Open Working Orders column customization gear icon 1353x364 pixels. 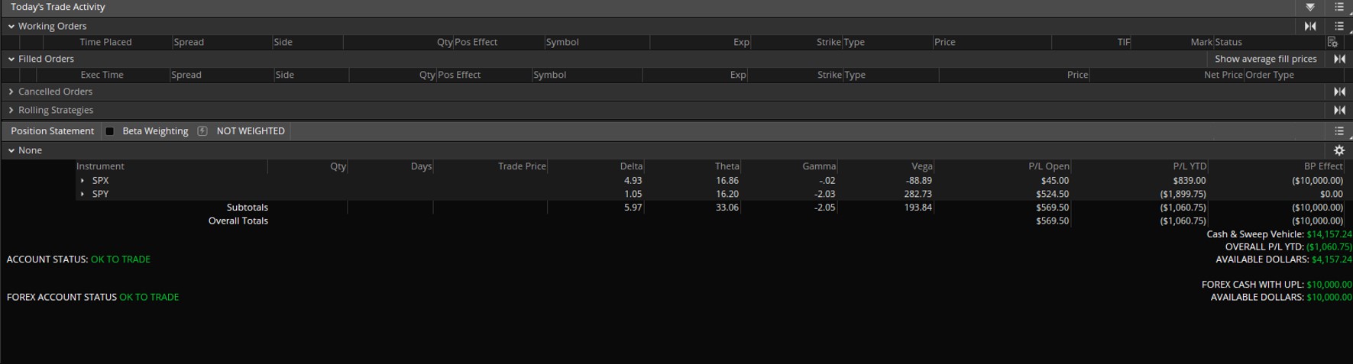point(1332,42)
